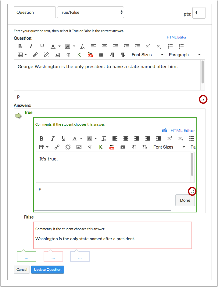Align left in question editor toolbar
Screen dimensions: 218x287
tap(93, 46)
